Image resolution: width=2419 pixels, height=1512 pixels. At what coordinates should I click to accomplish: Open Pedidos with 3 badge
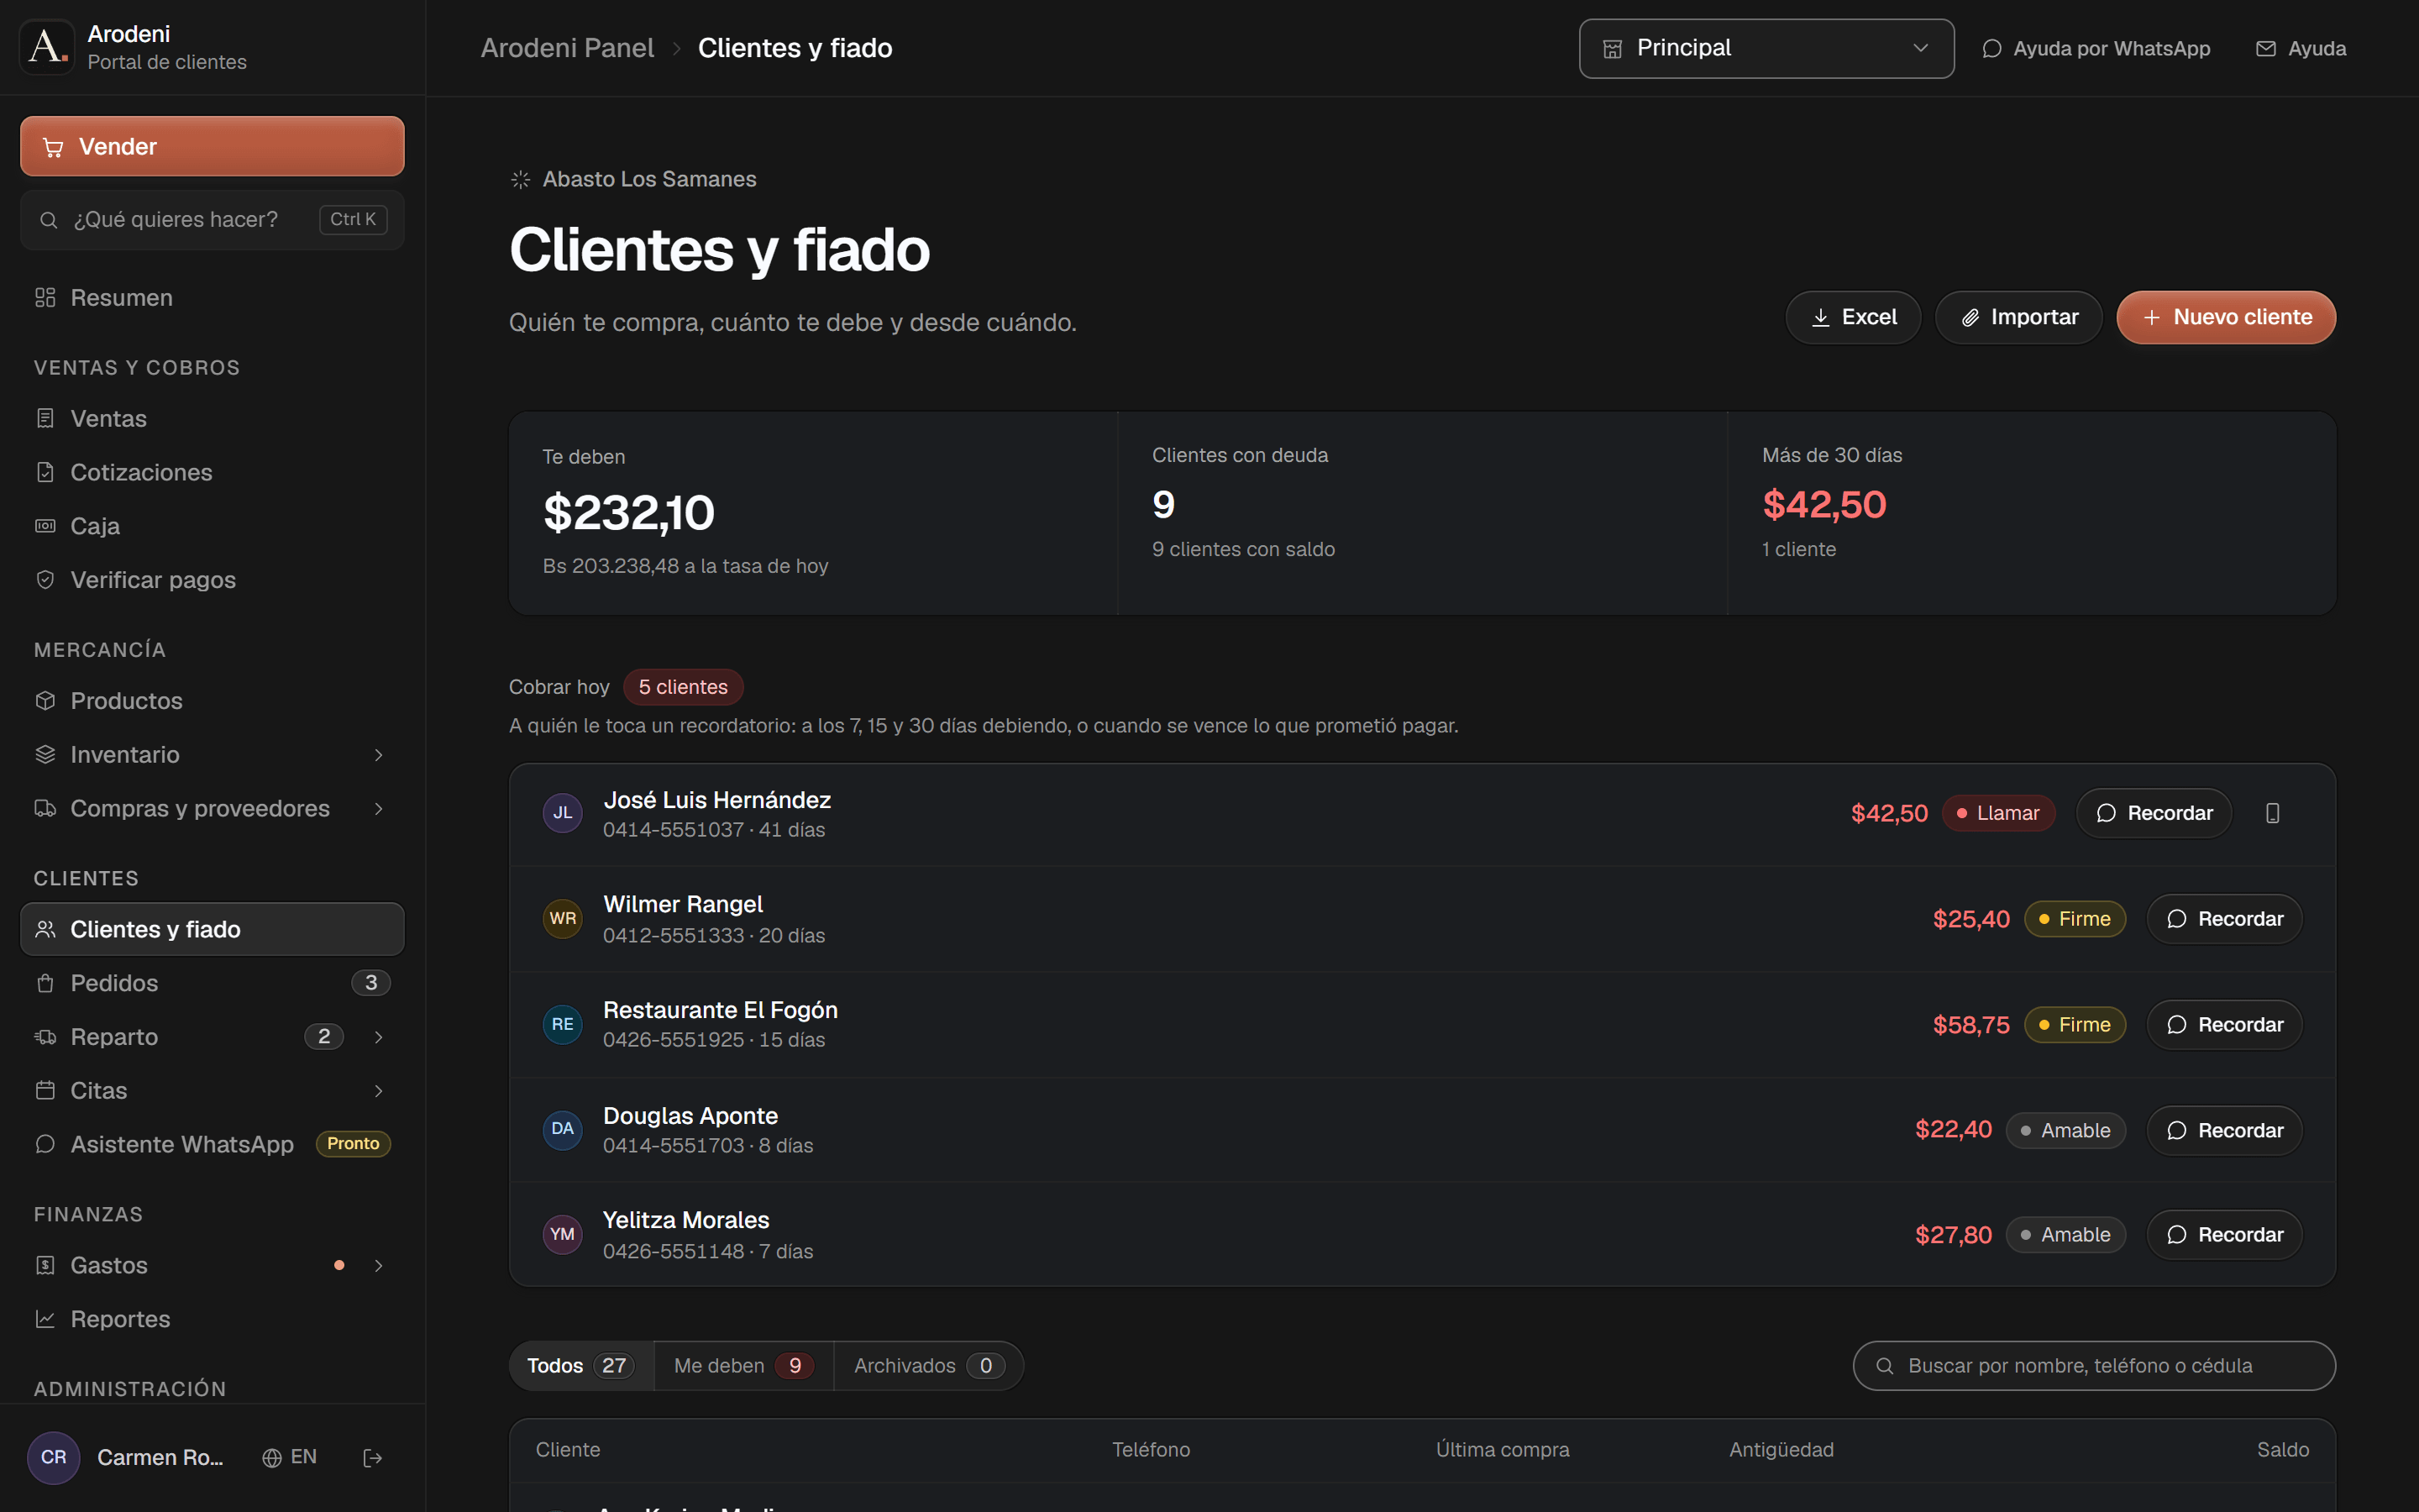[212, 983]
